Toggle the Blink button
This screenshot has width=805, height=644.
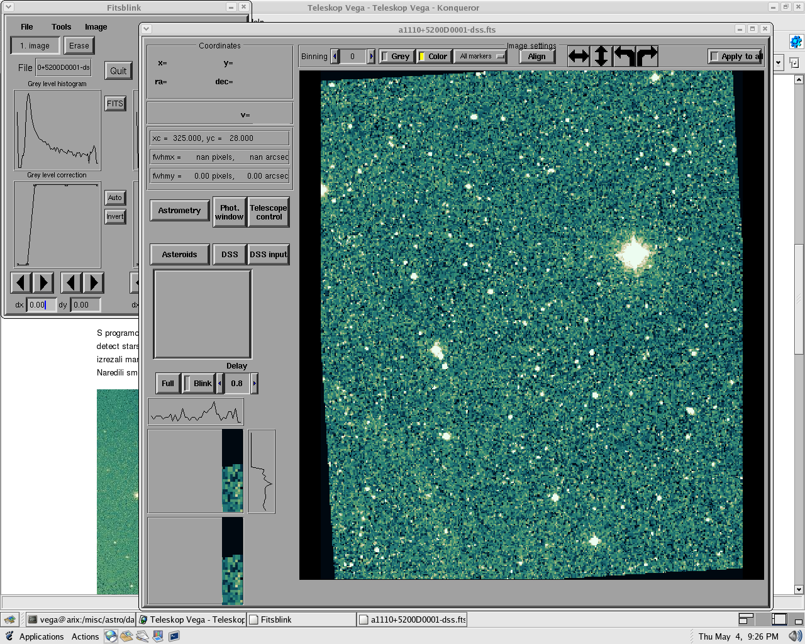pos(198,383)
